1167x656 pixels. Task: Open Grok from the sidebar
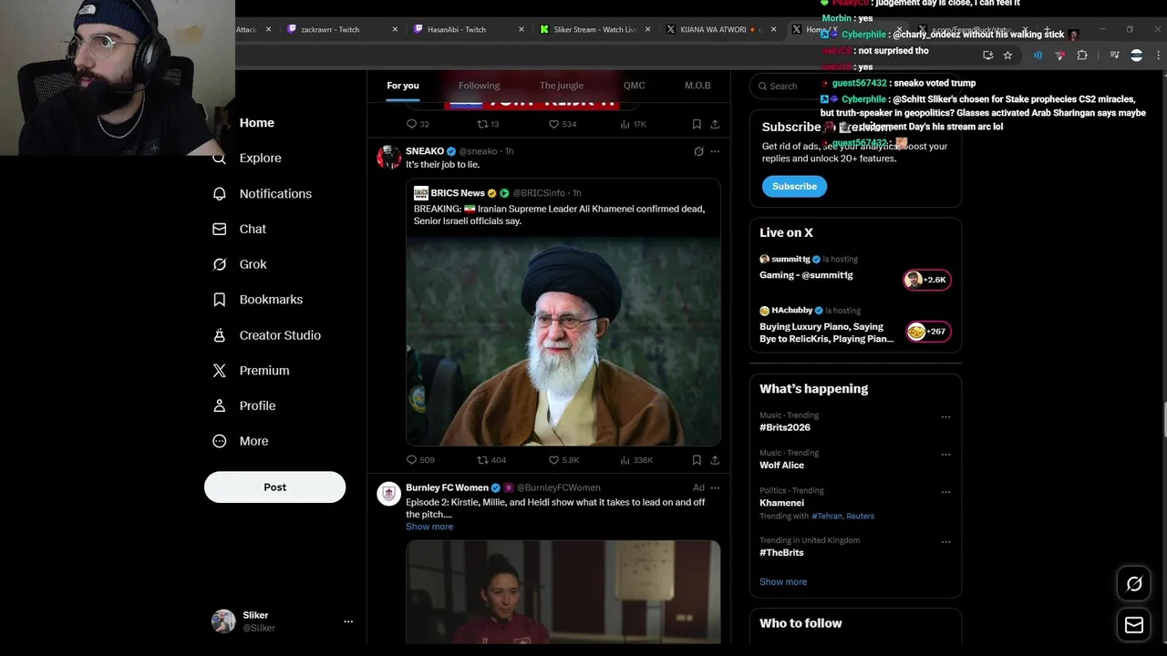pyautogui.click(x=240, y=264)
